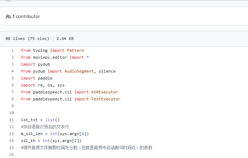The image size is (248, 158).
Task: Click the "2.64 KB" file size text
Action: [65, 39]
